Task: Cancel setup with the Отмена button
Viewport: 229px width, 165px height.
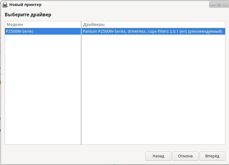Action: (x=185, y=156)
